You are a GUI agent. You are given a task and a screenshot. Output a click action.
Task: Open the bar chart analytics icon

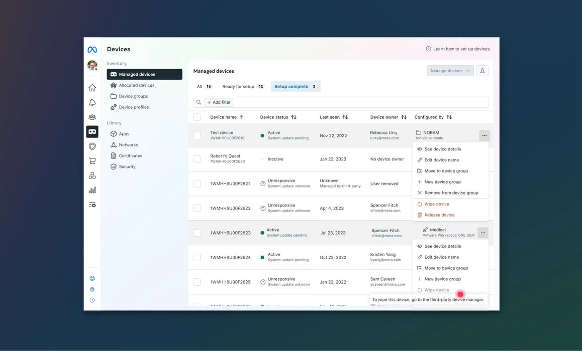tap(92, 190)
